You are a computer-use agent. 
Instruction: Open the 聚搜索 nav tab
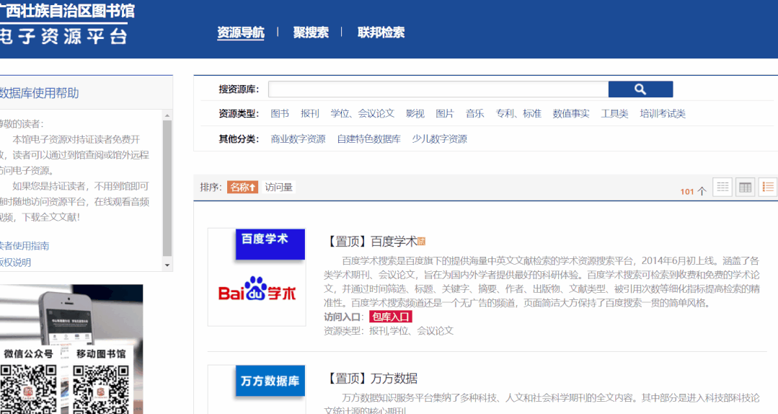click(311, 32)
